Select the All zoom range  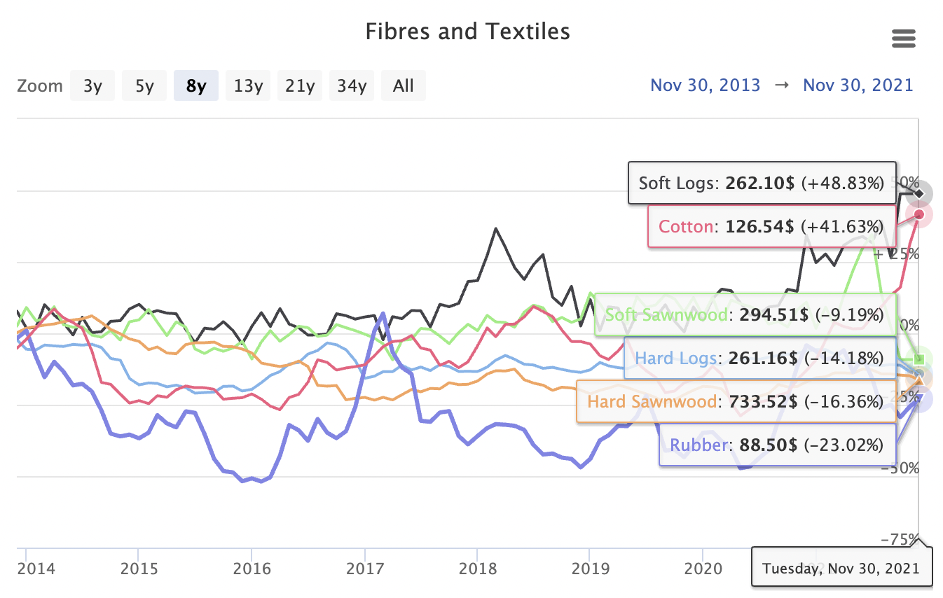coord(404,86)
